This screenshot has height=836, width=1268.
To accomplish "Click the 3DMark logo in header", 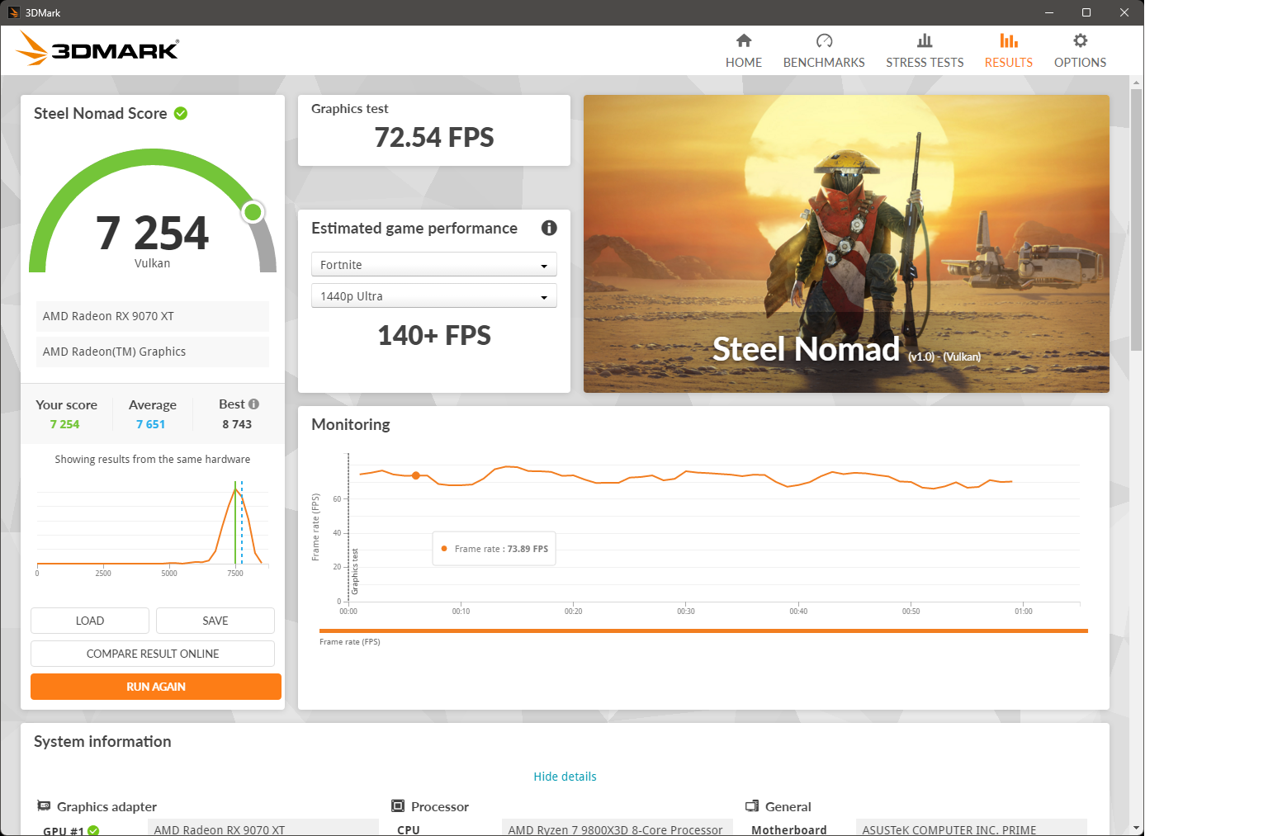I will [97, 49].
